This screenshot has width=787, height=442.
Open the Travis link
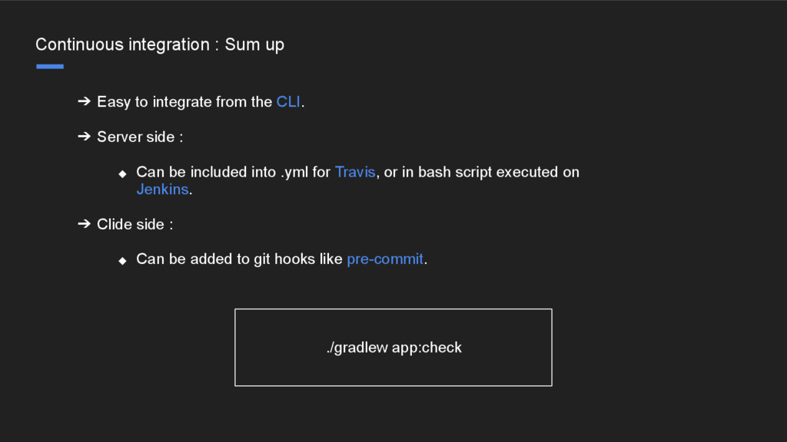click(355, 172)
